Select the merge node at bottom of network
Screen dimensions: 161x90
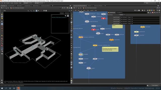click(89, 68)
